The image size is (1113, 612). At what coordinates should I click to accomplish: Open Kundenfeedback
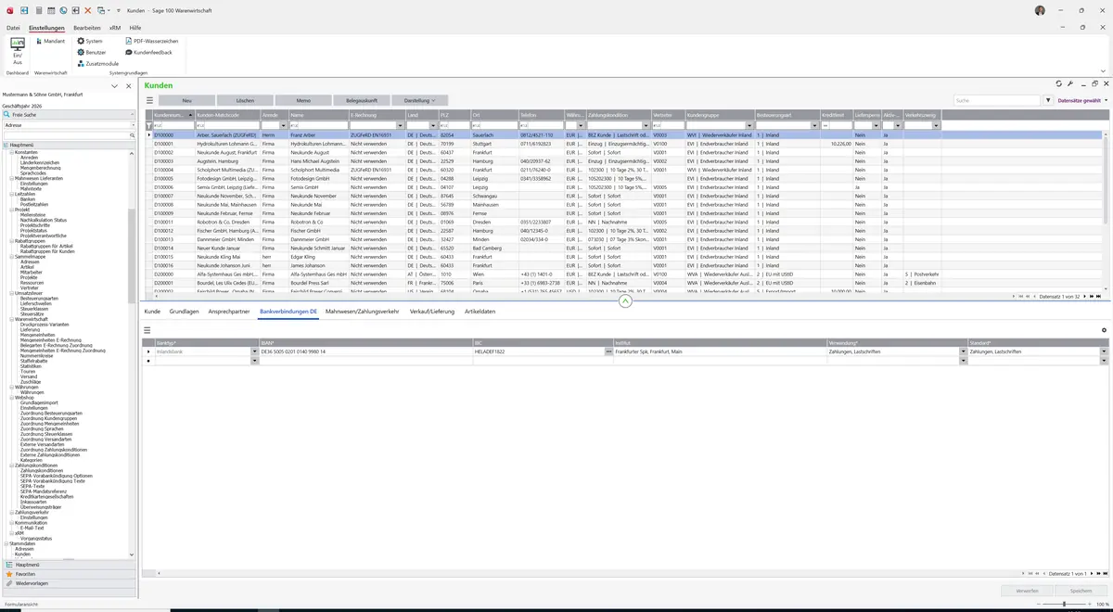[148, 52]
